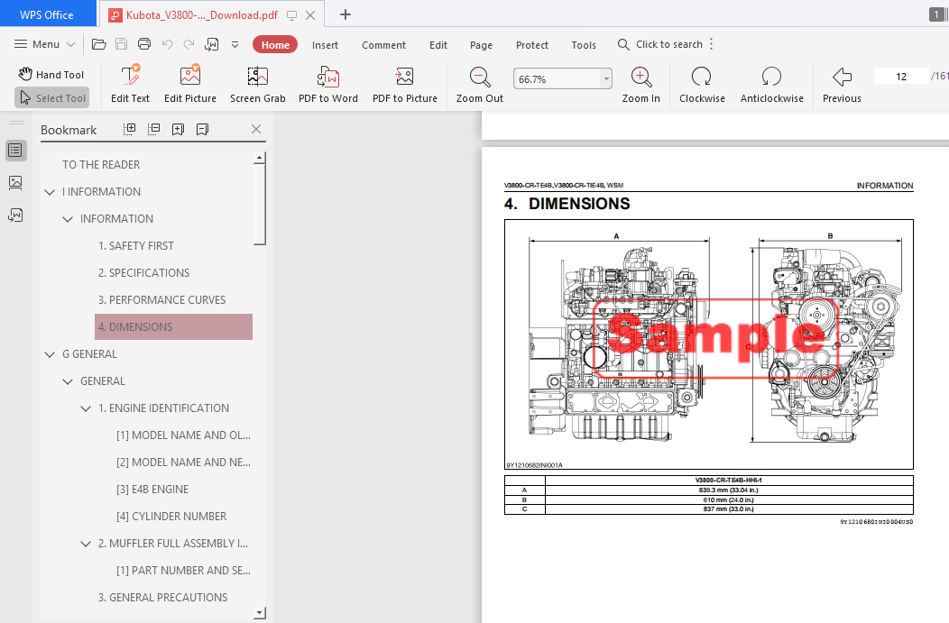
Task: Open a file with the folder icon
Action: click(98, 44)
